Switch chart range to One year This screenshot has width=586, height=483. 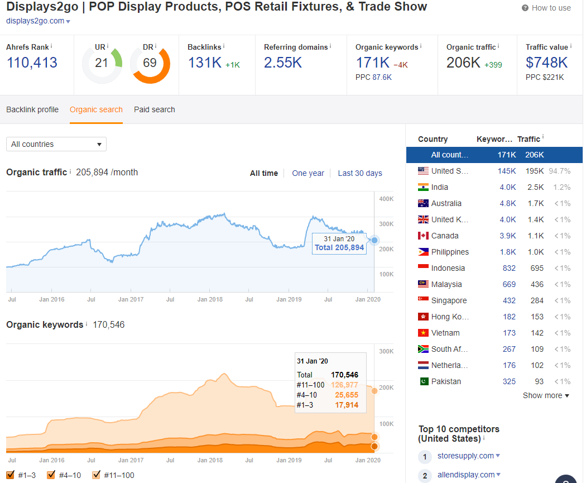click(308, 173)
